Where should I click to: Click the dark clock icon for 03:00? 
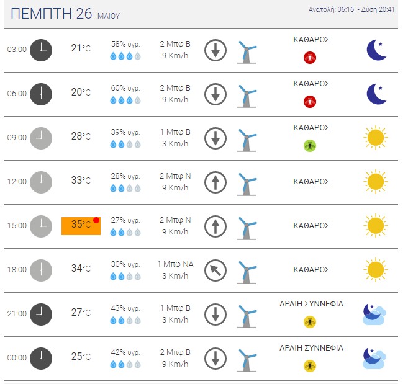pos(41,50)
